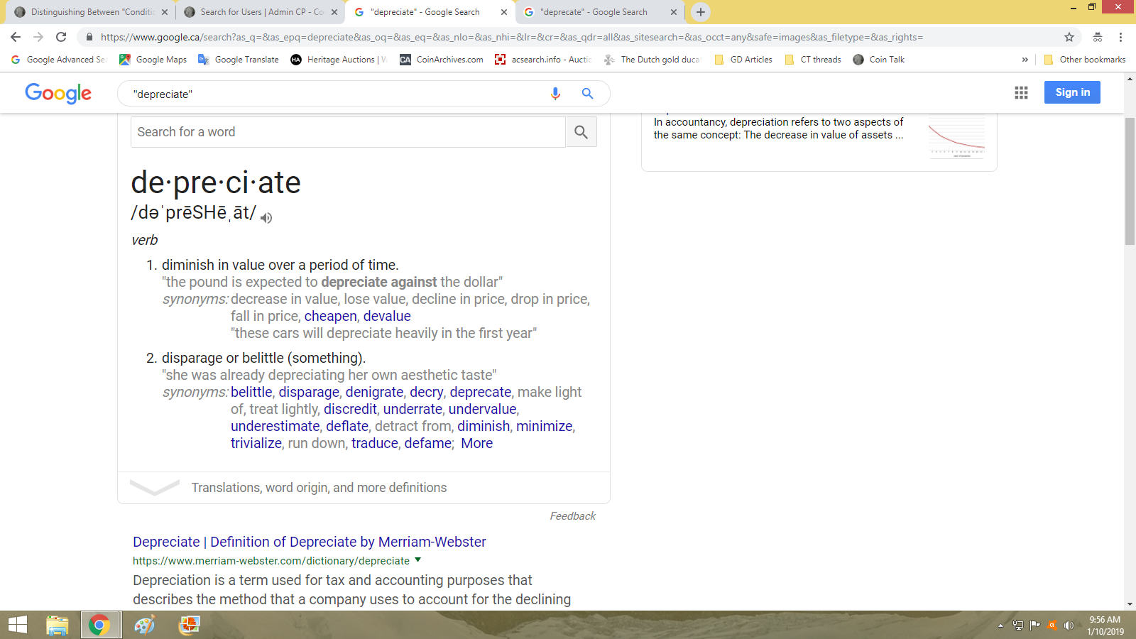Image resolution: width=1136 pixels, height=639 pixels.
Task: Open the Merriam-Webster Depreciate definition link
Action: tap(309, 542)
